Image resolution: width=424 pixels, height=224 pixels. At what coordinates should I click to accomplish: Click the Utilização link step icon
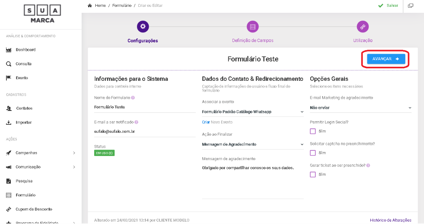point(363,27)
